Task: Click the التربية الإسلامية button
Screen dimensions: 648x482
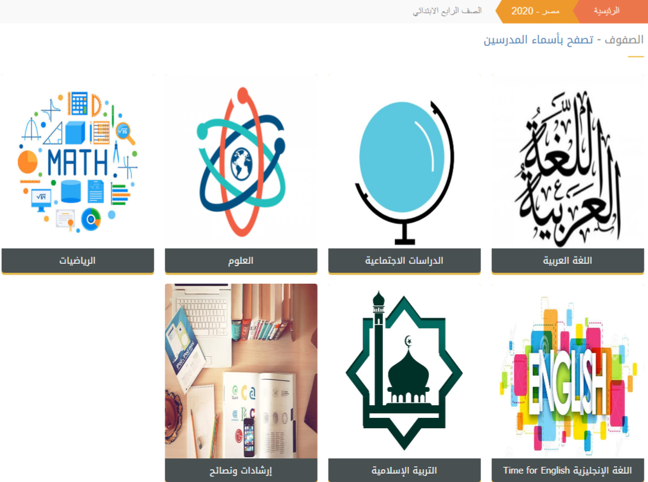Action: pos(404,470)
